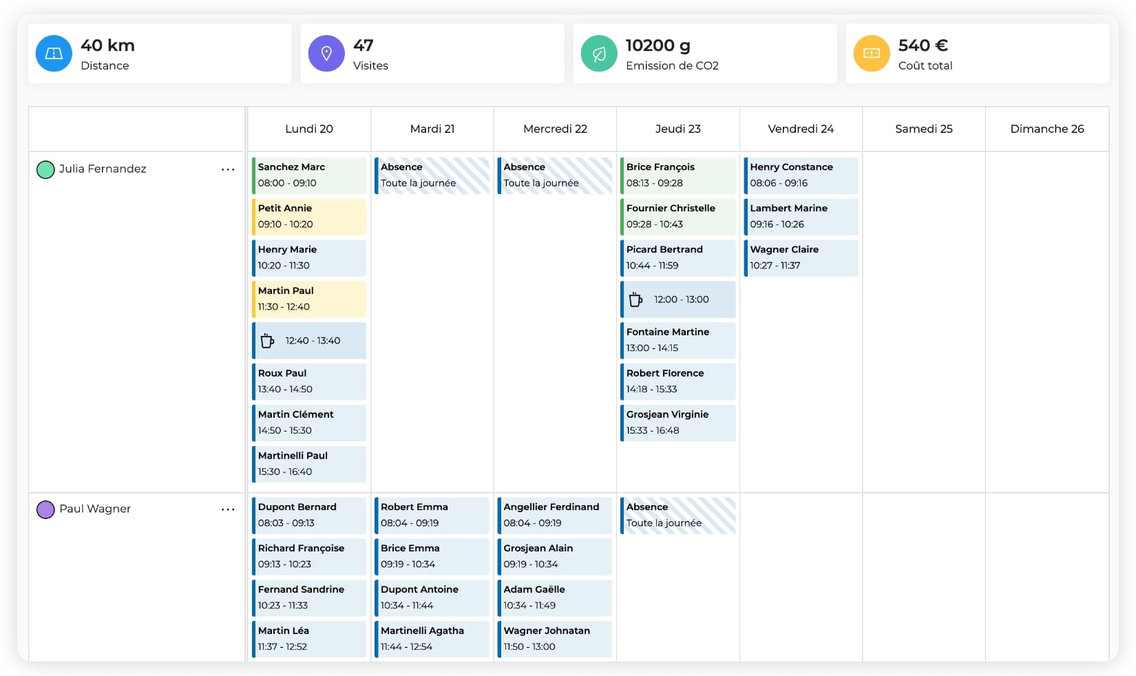1136x676 pixels.
Task: Select the coffee break icon on Jeudi 23
Action: 636,299
